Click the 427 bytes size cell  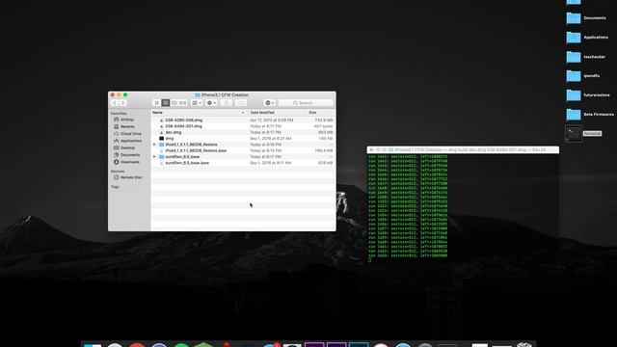point(323,126)
